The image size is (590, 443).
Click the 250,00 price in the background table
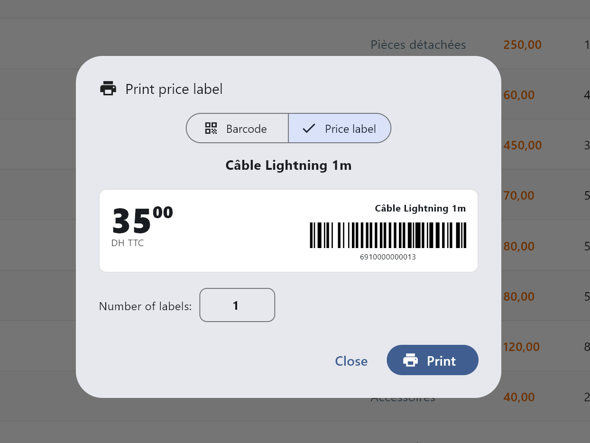(x=522, y=45)
